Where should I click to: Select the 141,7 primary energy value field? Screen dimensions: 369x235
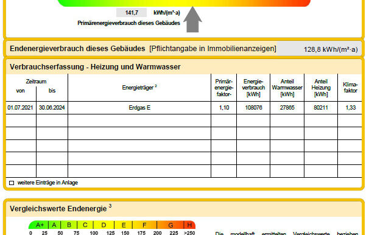[132, 12]
